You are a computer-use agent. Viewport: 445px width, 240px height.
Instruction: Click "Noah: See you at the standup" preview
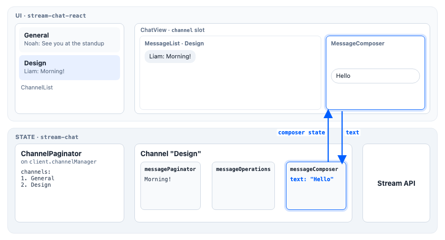64,44
